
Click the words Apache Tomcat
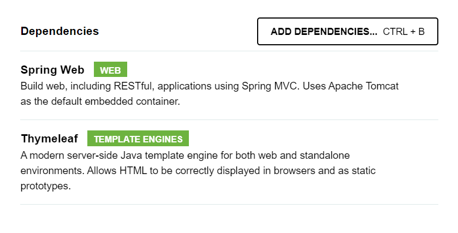tap(364, 86)
